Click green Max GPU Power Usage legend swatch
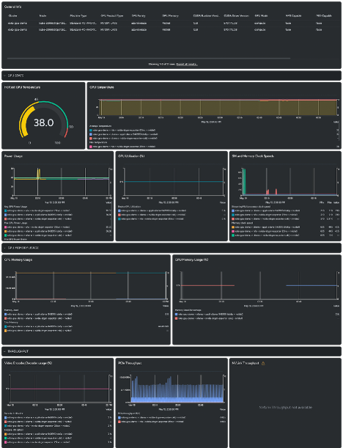 coord(6,235)
